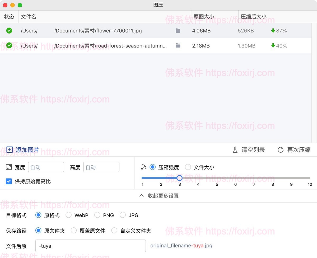Click 再次压缩 button text

coord(299,150)
